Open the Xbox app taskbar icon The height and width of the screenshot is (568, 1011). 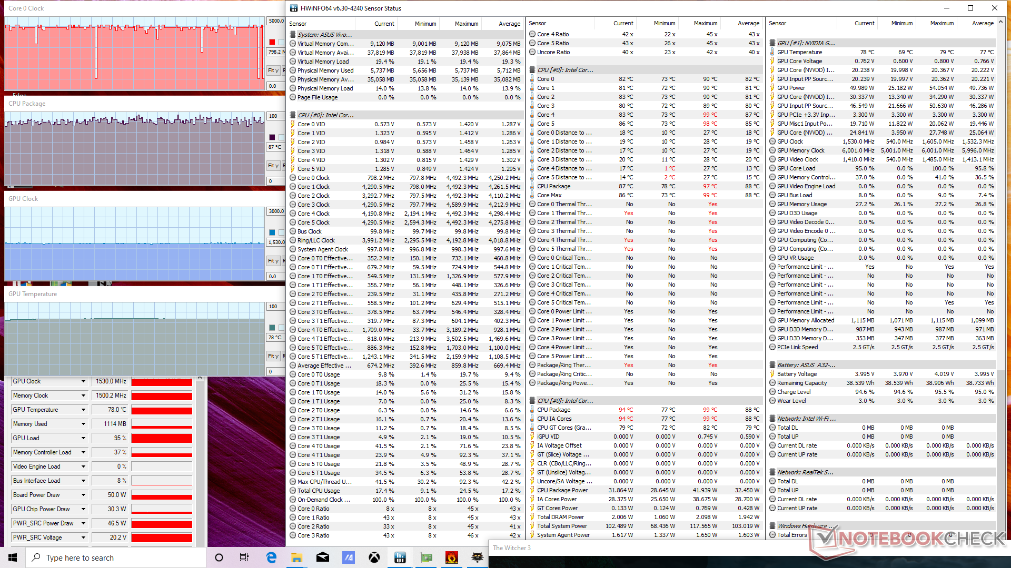(374, 557)
